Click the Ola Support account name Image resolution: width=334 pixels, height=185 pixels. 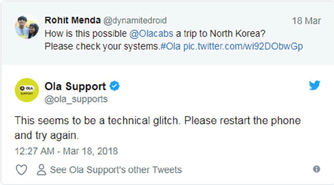tap(75, 86)
